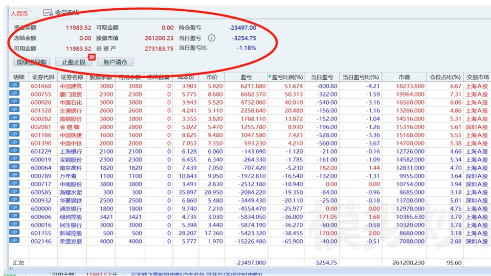Image resolution: width=491 pixels, height=276 pixels.
Task: Open detail icon for 601229 上海银行
Action: [14, 150]
